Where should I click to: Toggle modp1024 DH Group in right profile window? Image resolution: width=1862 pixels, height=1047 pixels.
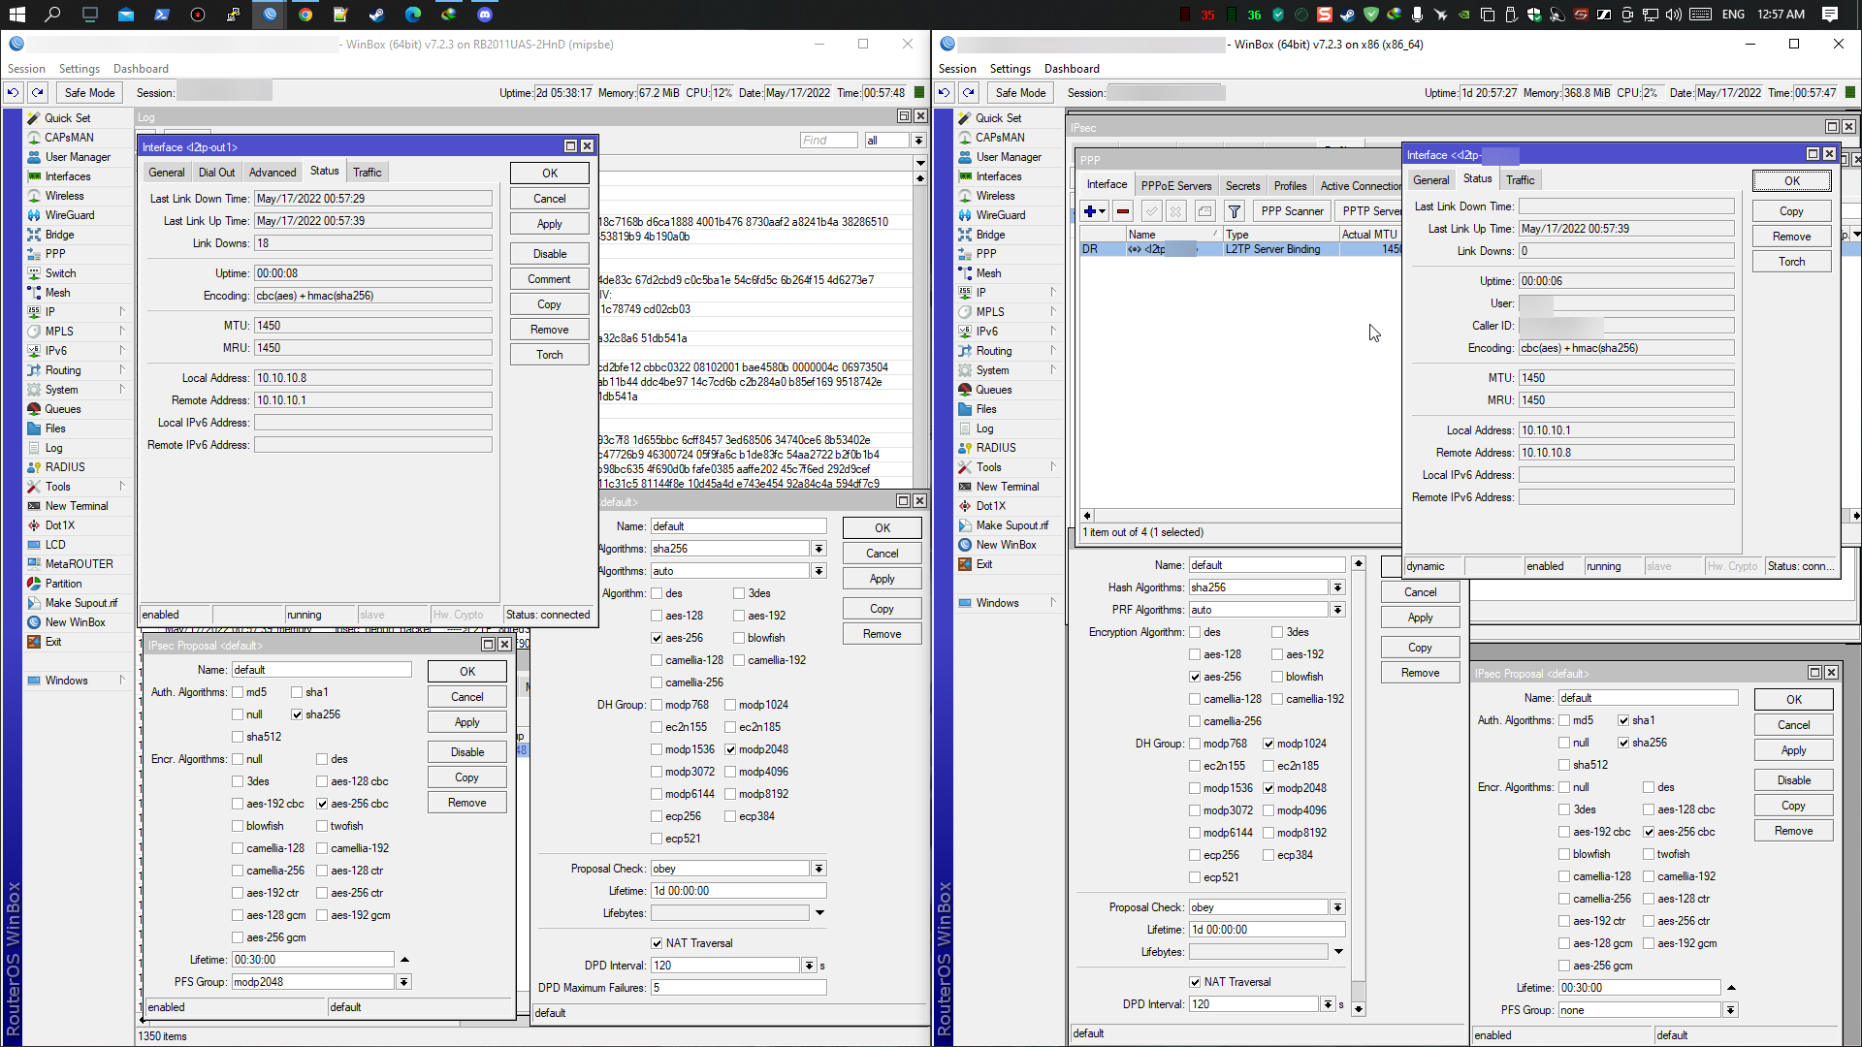1268,744
